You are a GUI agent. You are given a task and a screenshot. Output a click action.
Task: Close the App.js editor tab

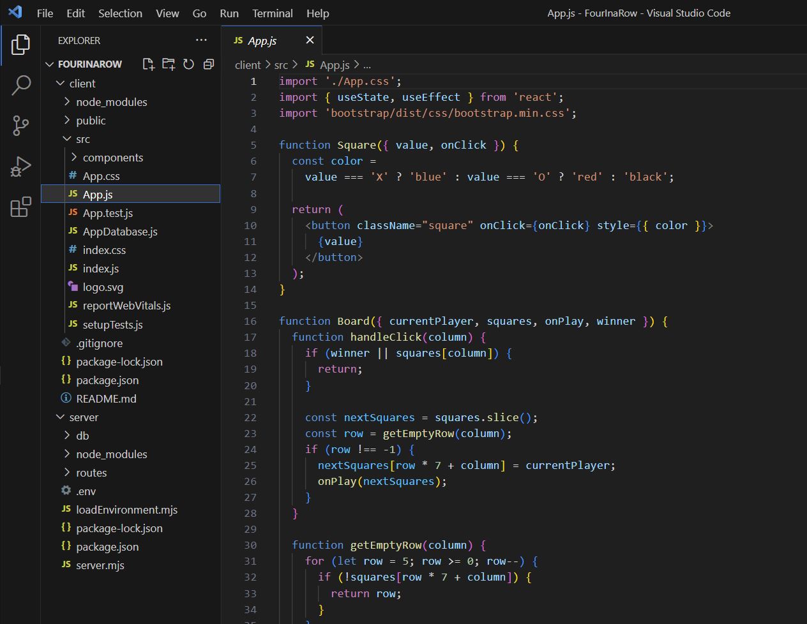tap(310, 40)
